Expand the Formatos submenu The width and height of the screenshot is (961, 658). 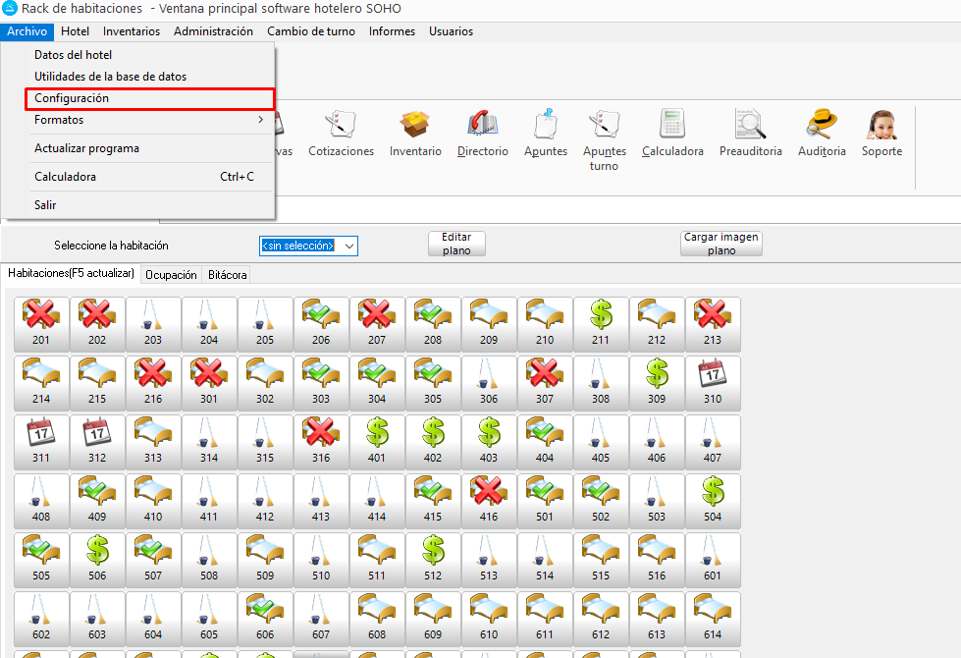pyautogui.click(x=147, y=120)
